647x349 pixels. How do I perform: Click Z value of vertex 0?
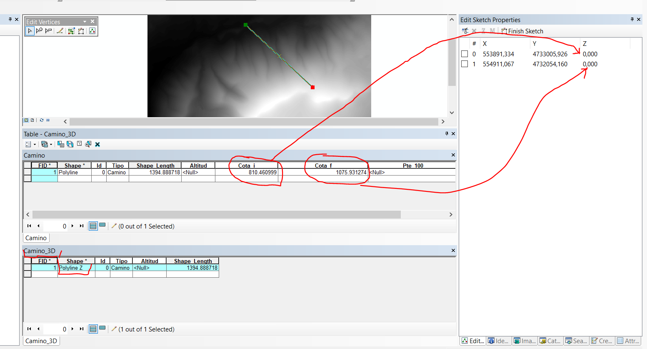590,54
